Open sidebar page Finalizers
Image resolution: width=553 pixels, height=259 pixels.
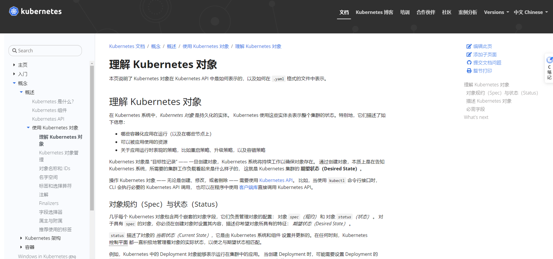click(49, 203)
